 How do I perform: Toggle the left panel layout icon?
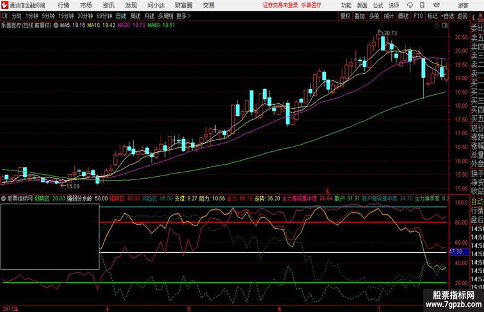click(x=4, y=16)
